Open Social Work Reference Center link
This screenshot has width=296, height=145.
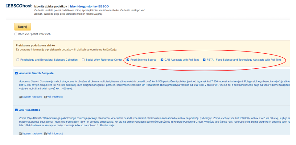click(104, 60)
